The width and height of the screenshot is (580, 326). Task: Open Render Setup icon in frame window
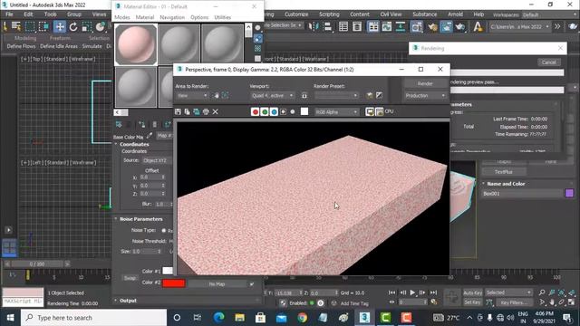pyautogui.click(x=369, y=96)
